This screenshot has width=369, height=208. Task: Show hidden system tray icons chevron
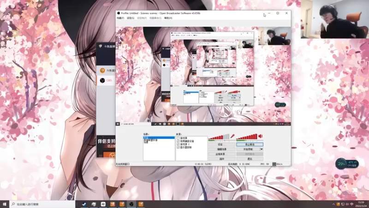tap(333, 204)
